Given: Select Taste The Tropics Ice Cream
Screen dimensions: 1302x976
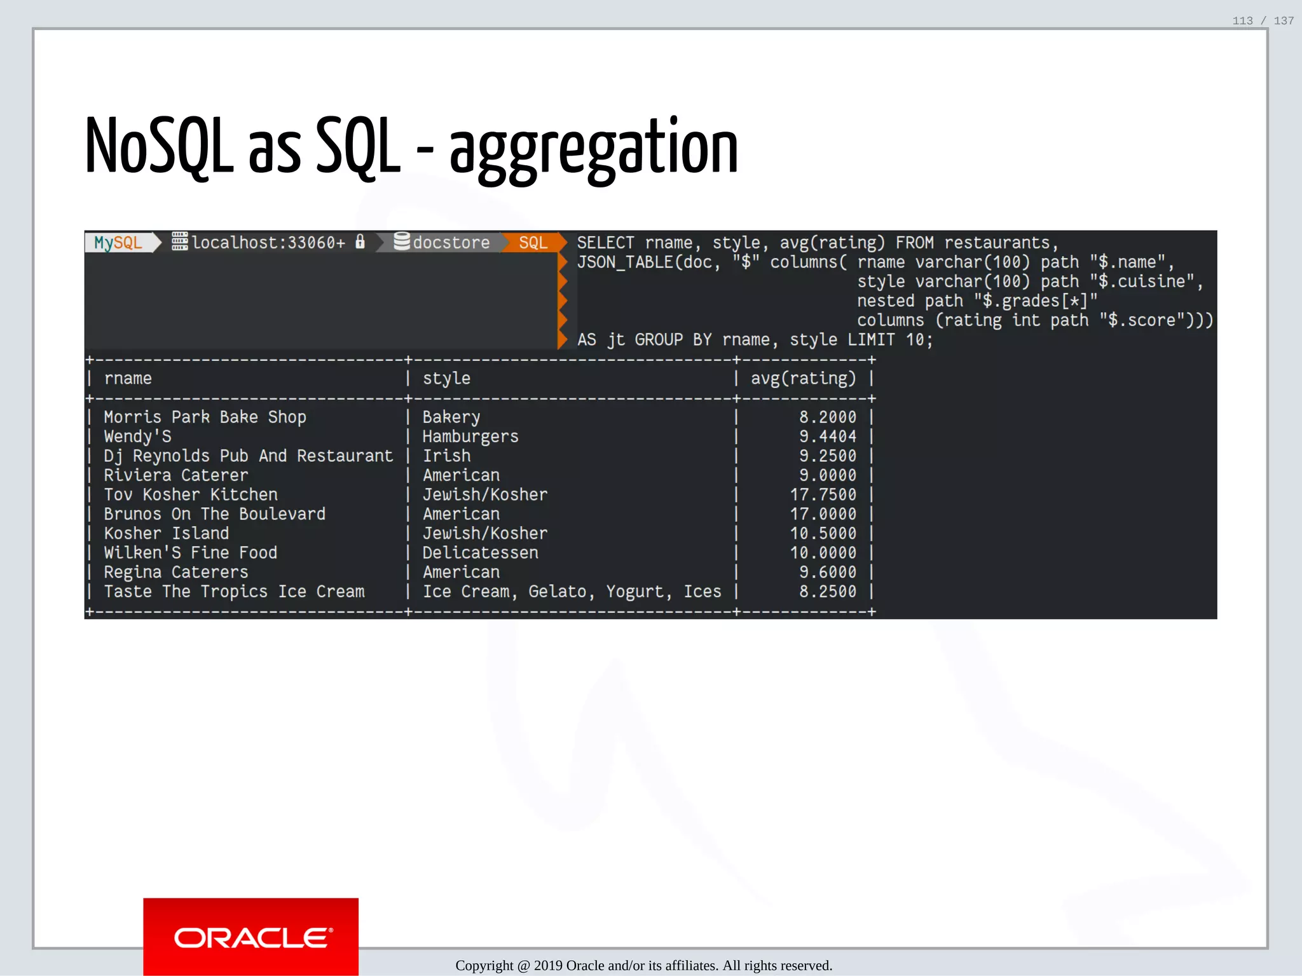Looking at the screenshot, I should tap(234, 592).
